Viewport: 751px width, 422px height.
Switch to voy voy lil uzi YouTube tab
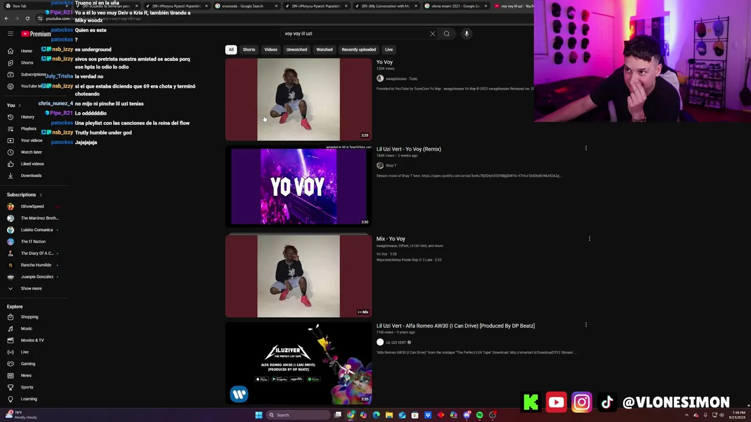click(513, 6)
